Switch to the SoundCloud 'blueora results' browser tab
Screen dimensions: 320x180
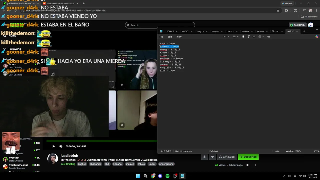point(60,3)
